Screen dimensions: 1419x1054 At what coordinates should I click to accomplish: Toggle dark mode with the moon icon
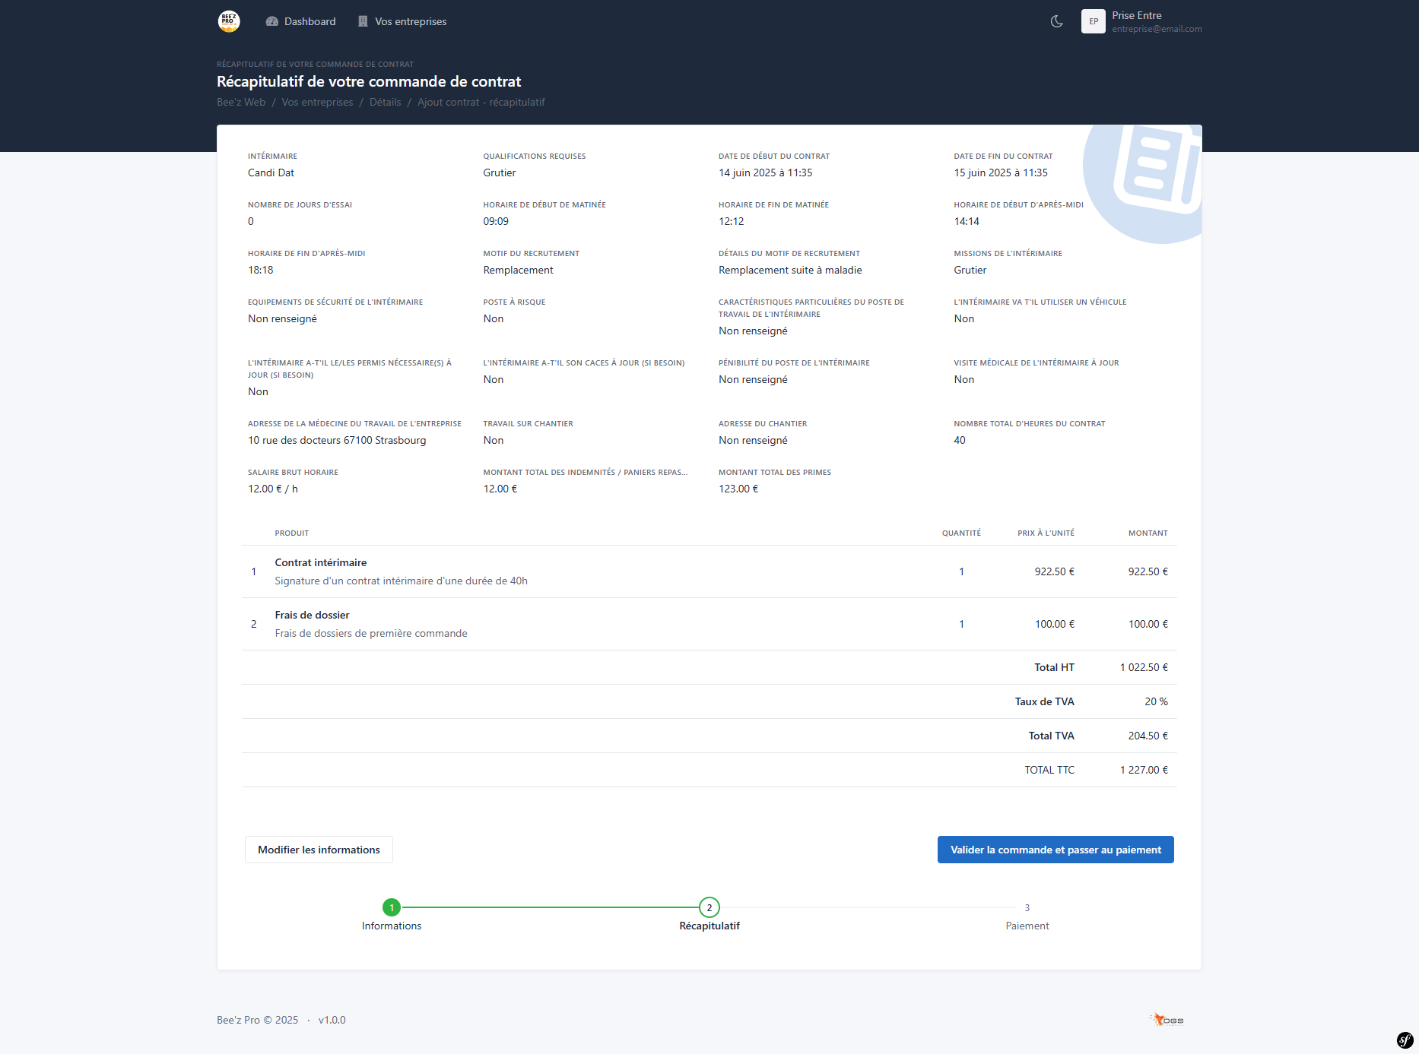1056,21
